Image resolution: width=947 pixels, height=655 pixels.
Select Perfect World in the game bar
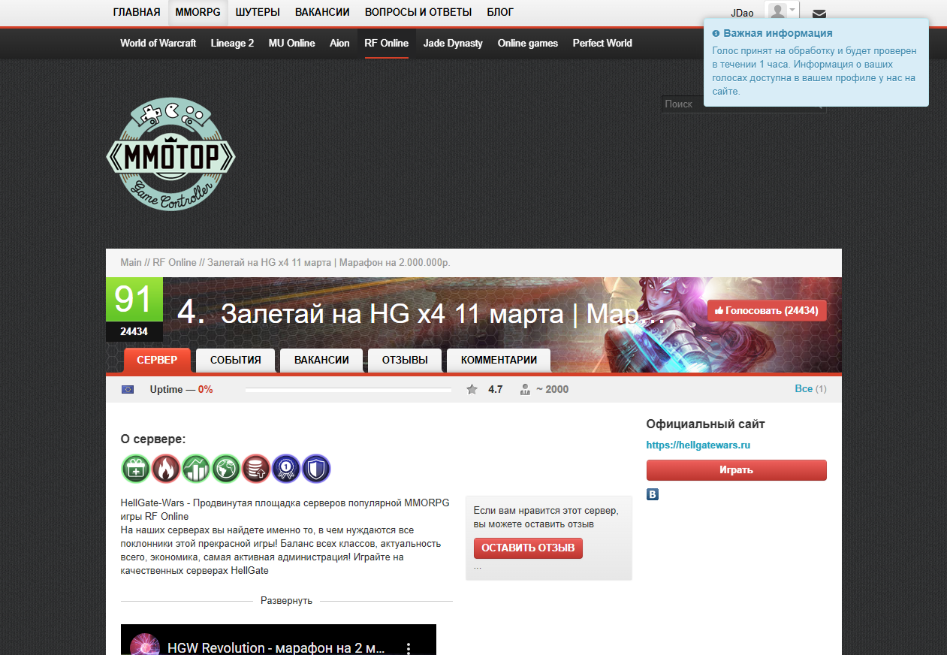click(602, 43)
